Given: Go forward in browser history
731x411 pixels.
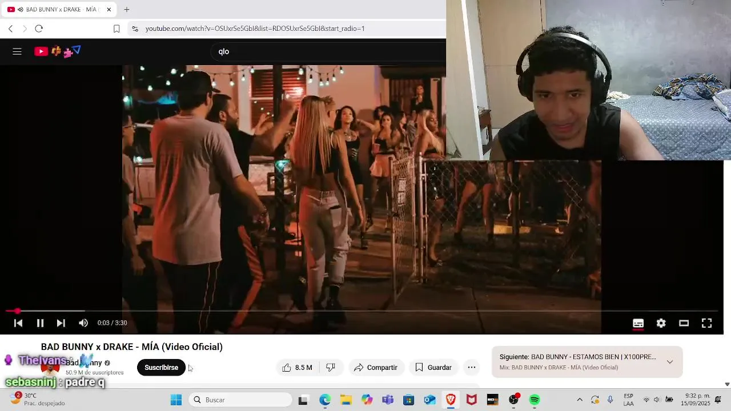Looking at the screenshot, I should (25, 29).
